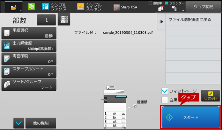Tap the two-sided pages icon in 両面印刷
Viewport: 222px width, 130px height.
7,59
